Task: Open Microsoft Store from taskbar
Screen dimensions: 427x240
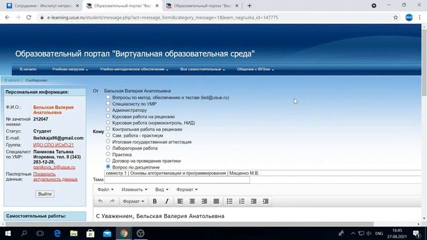Action: pyautogui.click(x=91, y=233)
